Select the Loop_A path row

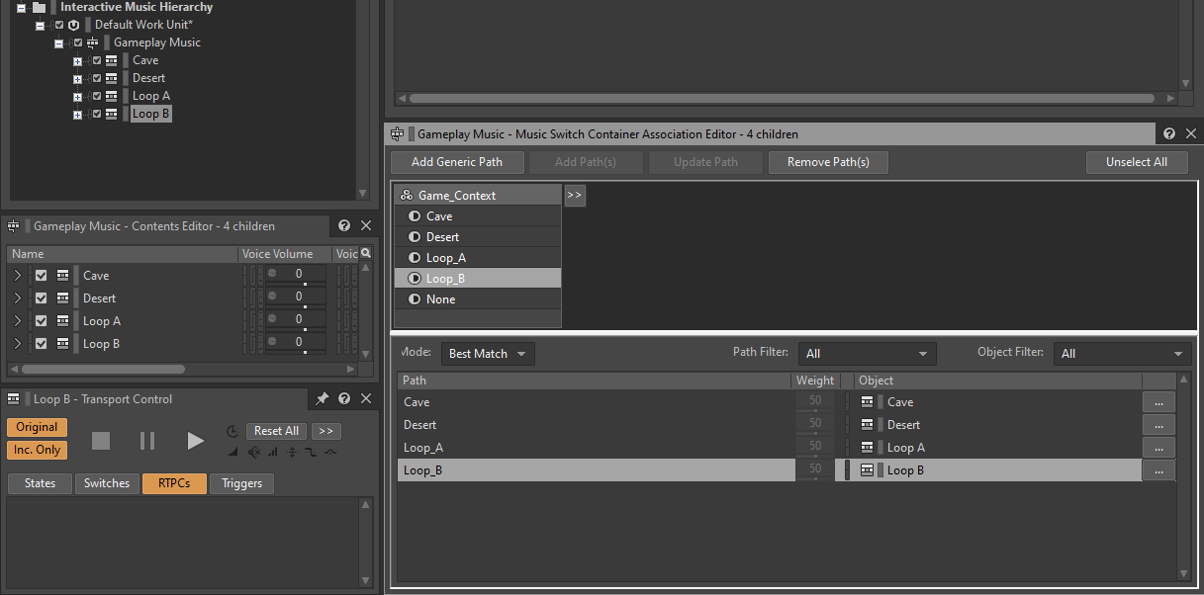point(596,448)
